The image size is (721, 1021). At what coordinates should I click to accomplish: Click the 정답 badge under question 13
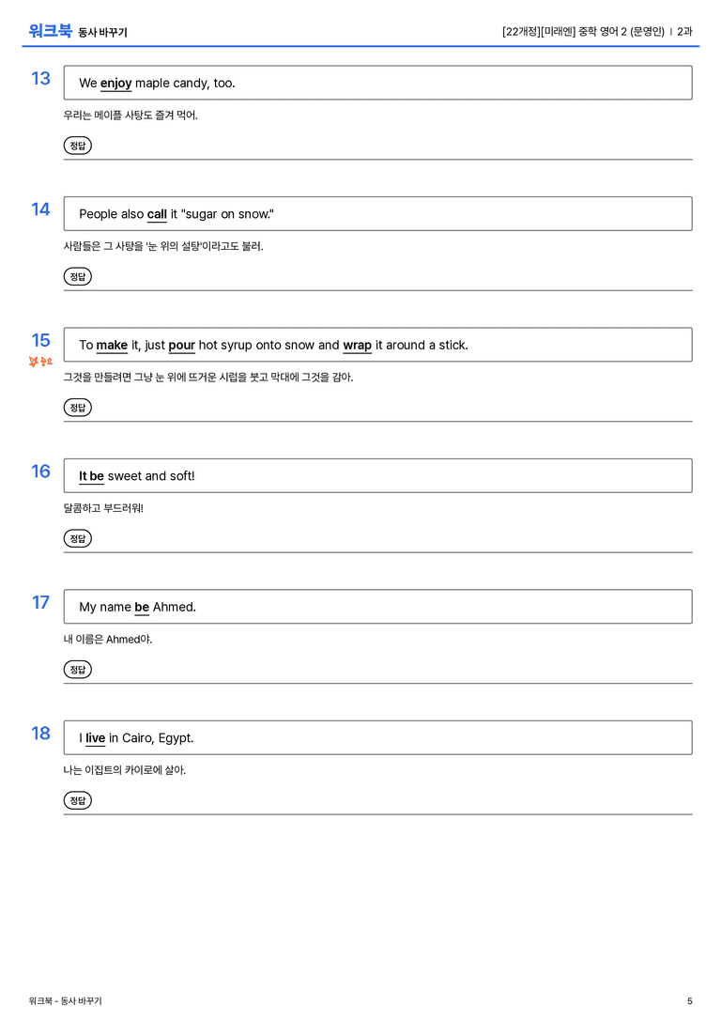77,146
